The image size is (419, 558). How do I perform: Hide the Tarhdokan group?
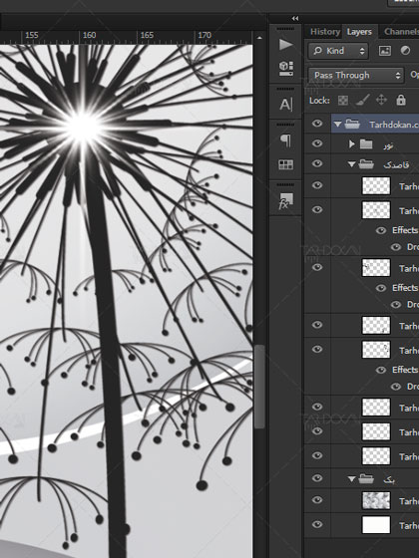click(317, 124)
